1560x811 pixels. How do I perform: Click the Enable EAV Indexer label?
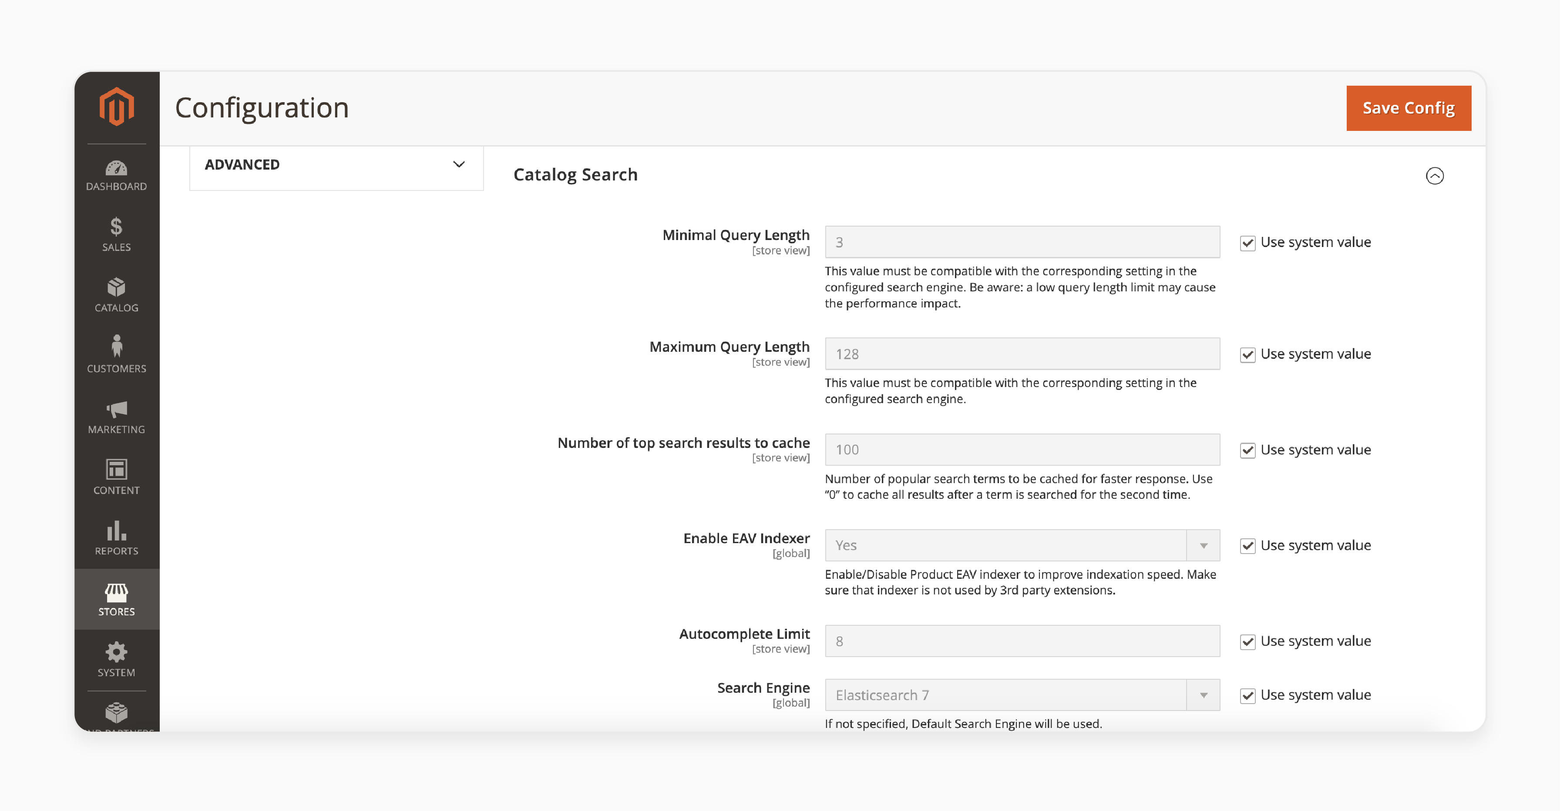746,538
